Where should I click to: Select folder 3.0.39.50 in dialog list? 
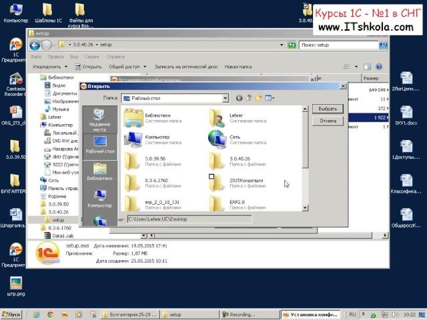click(153, 161)
